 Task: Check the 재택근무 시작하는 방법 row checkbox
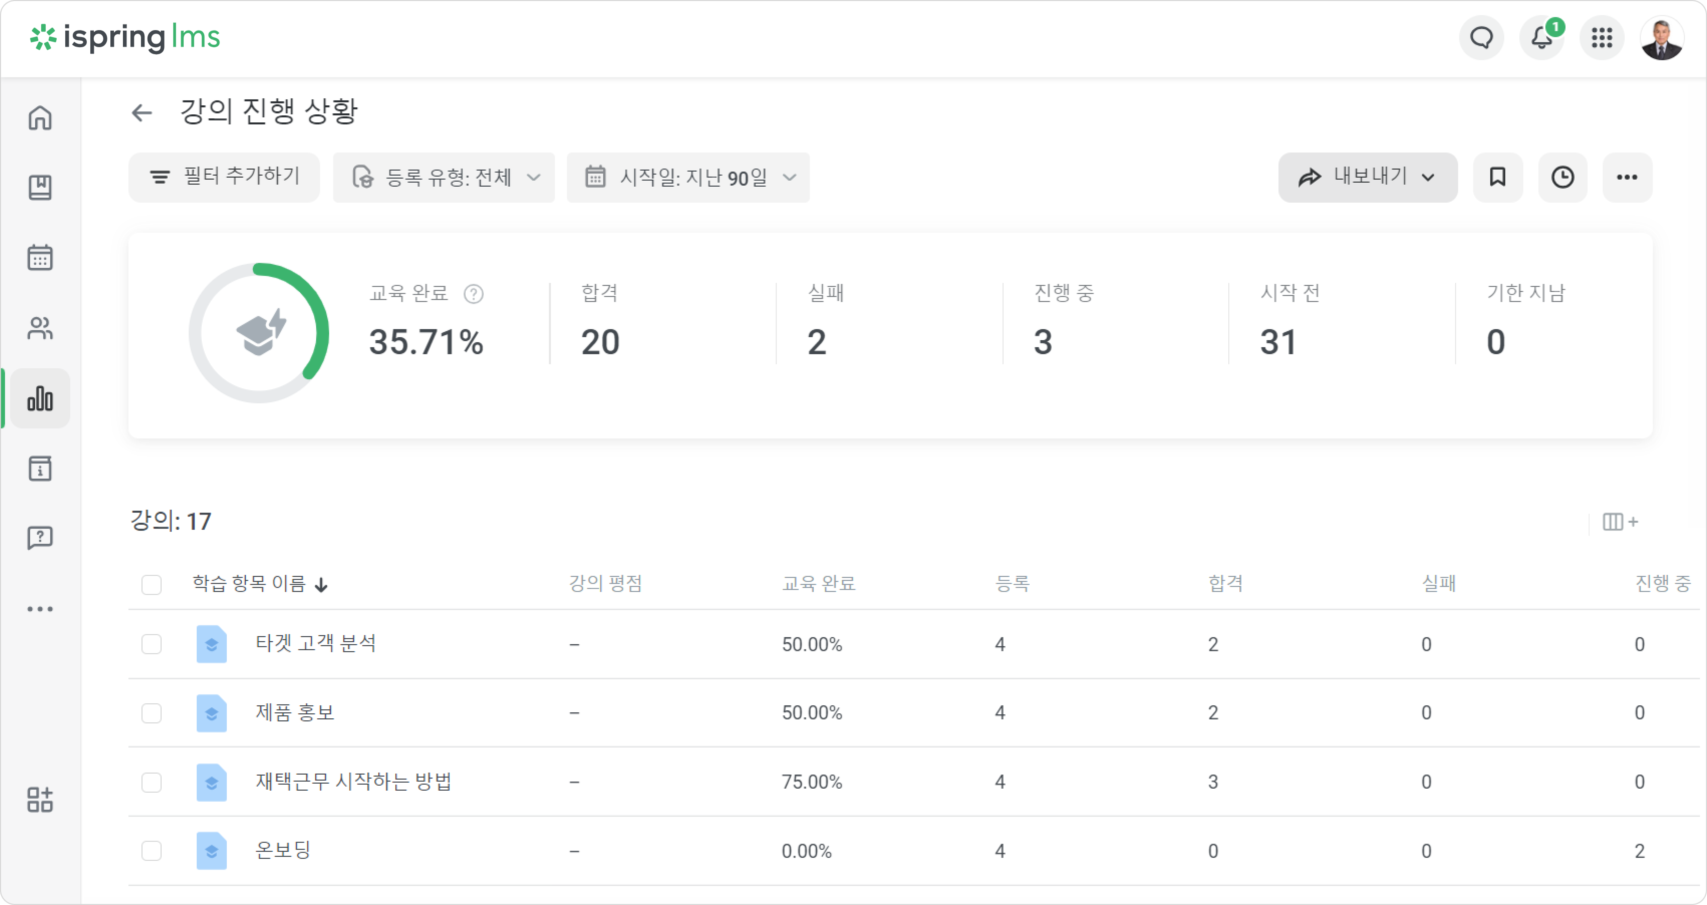click(152, 782)
